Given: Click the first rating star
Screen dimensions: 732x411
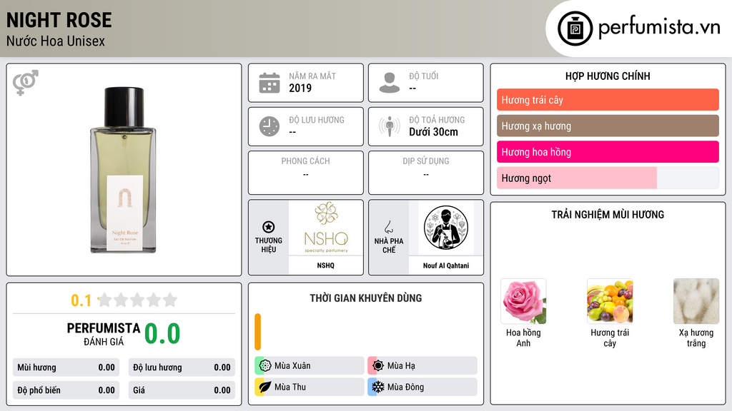Looking at the screenshot, I should (x=105, y=300).
